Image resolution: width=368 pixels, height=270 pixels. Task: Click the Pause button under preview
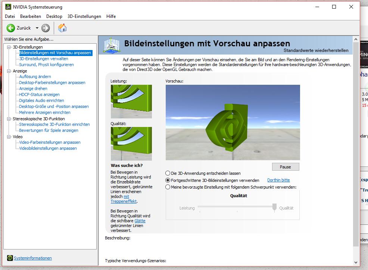pyautogui.click(x=286, y=167)
